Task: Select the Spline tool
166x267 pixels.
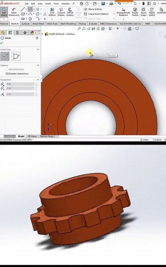Action: point(37,9)
